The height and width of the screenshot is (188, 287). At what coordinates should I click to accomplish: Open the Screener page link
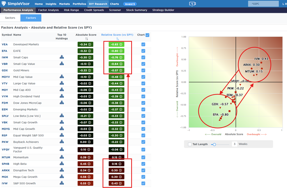[115, 10]
